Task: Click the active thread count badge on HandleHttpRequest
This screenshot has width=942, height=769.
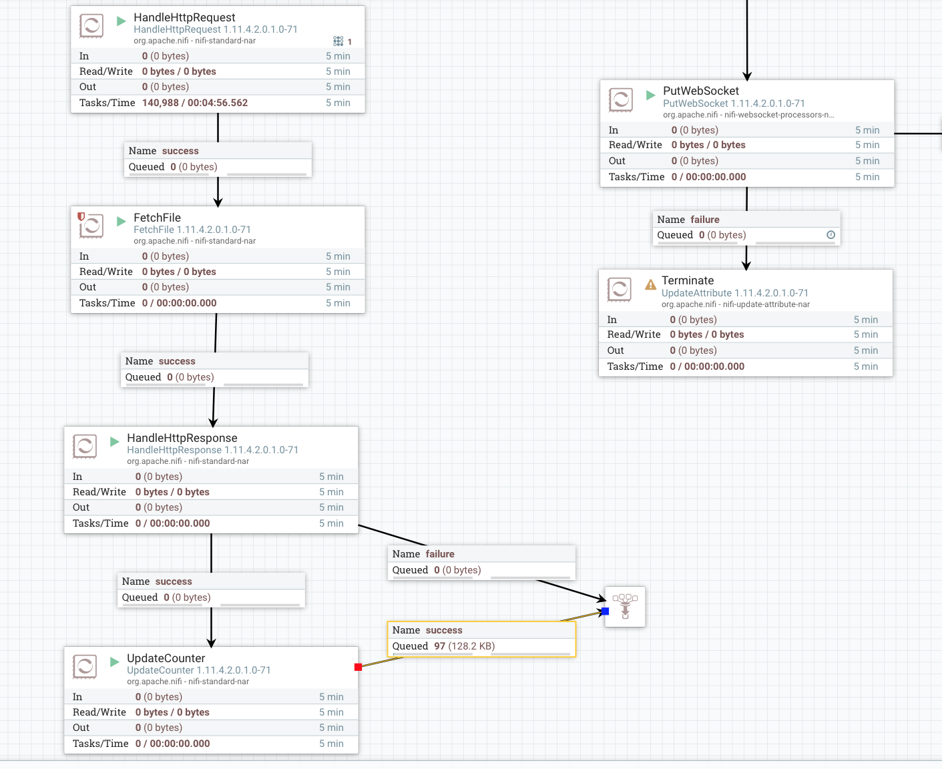Action: [x=338, y=41]
